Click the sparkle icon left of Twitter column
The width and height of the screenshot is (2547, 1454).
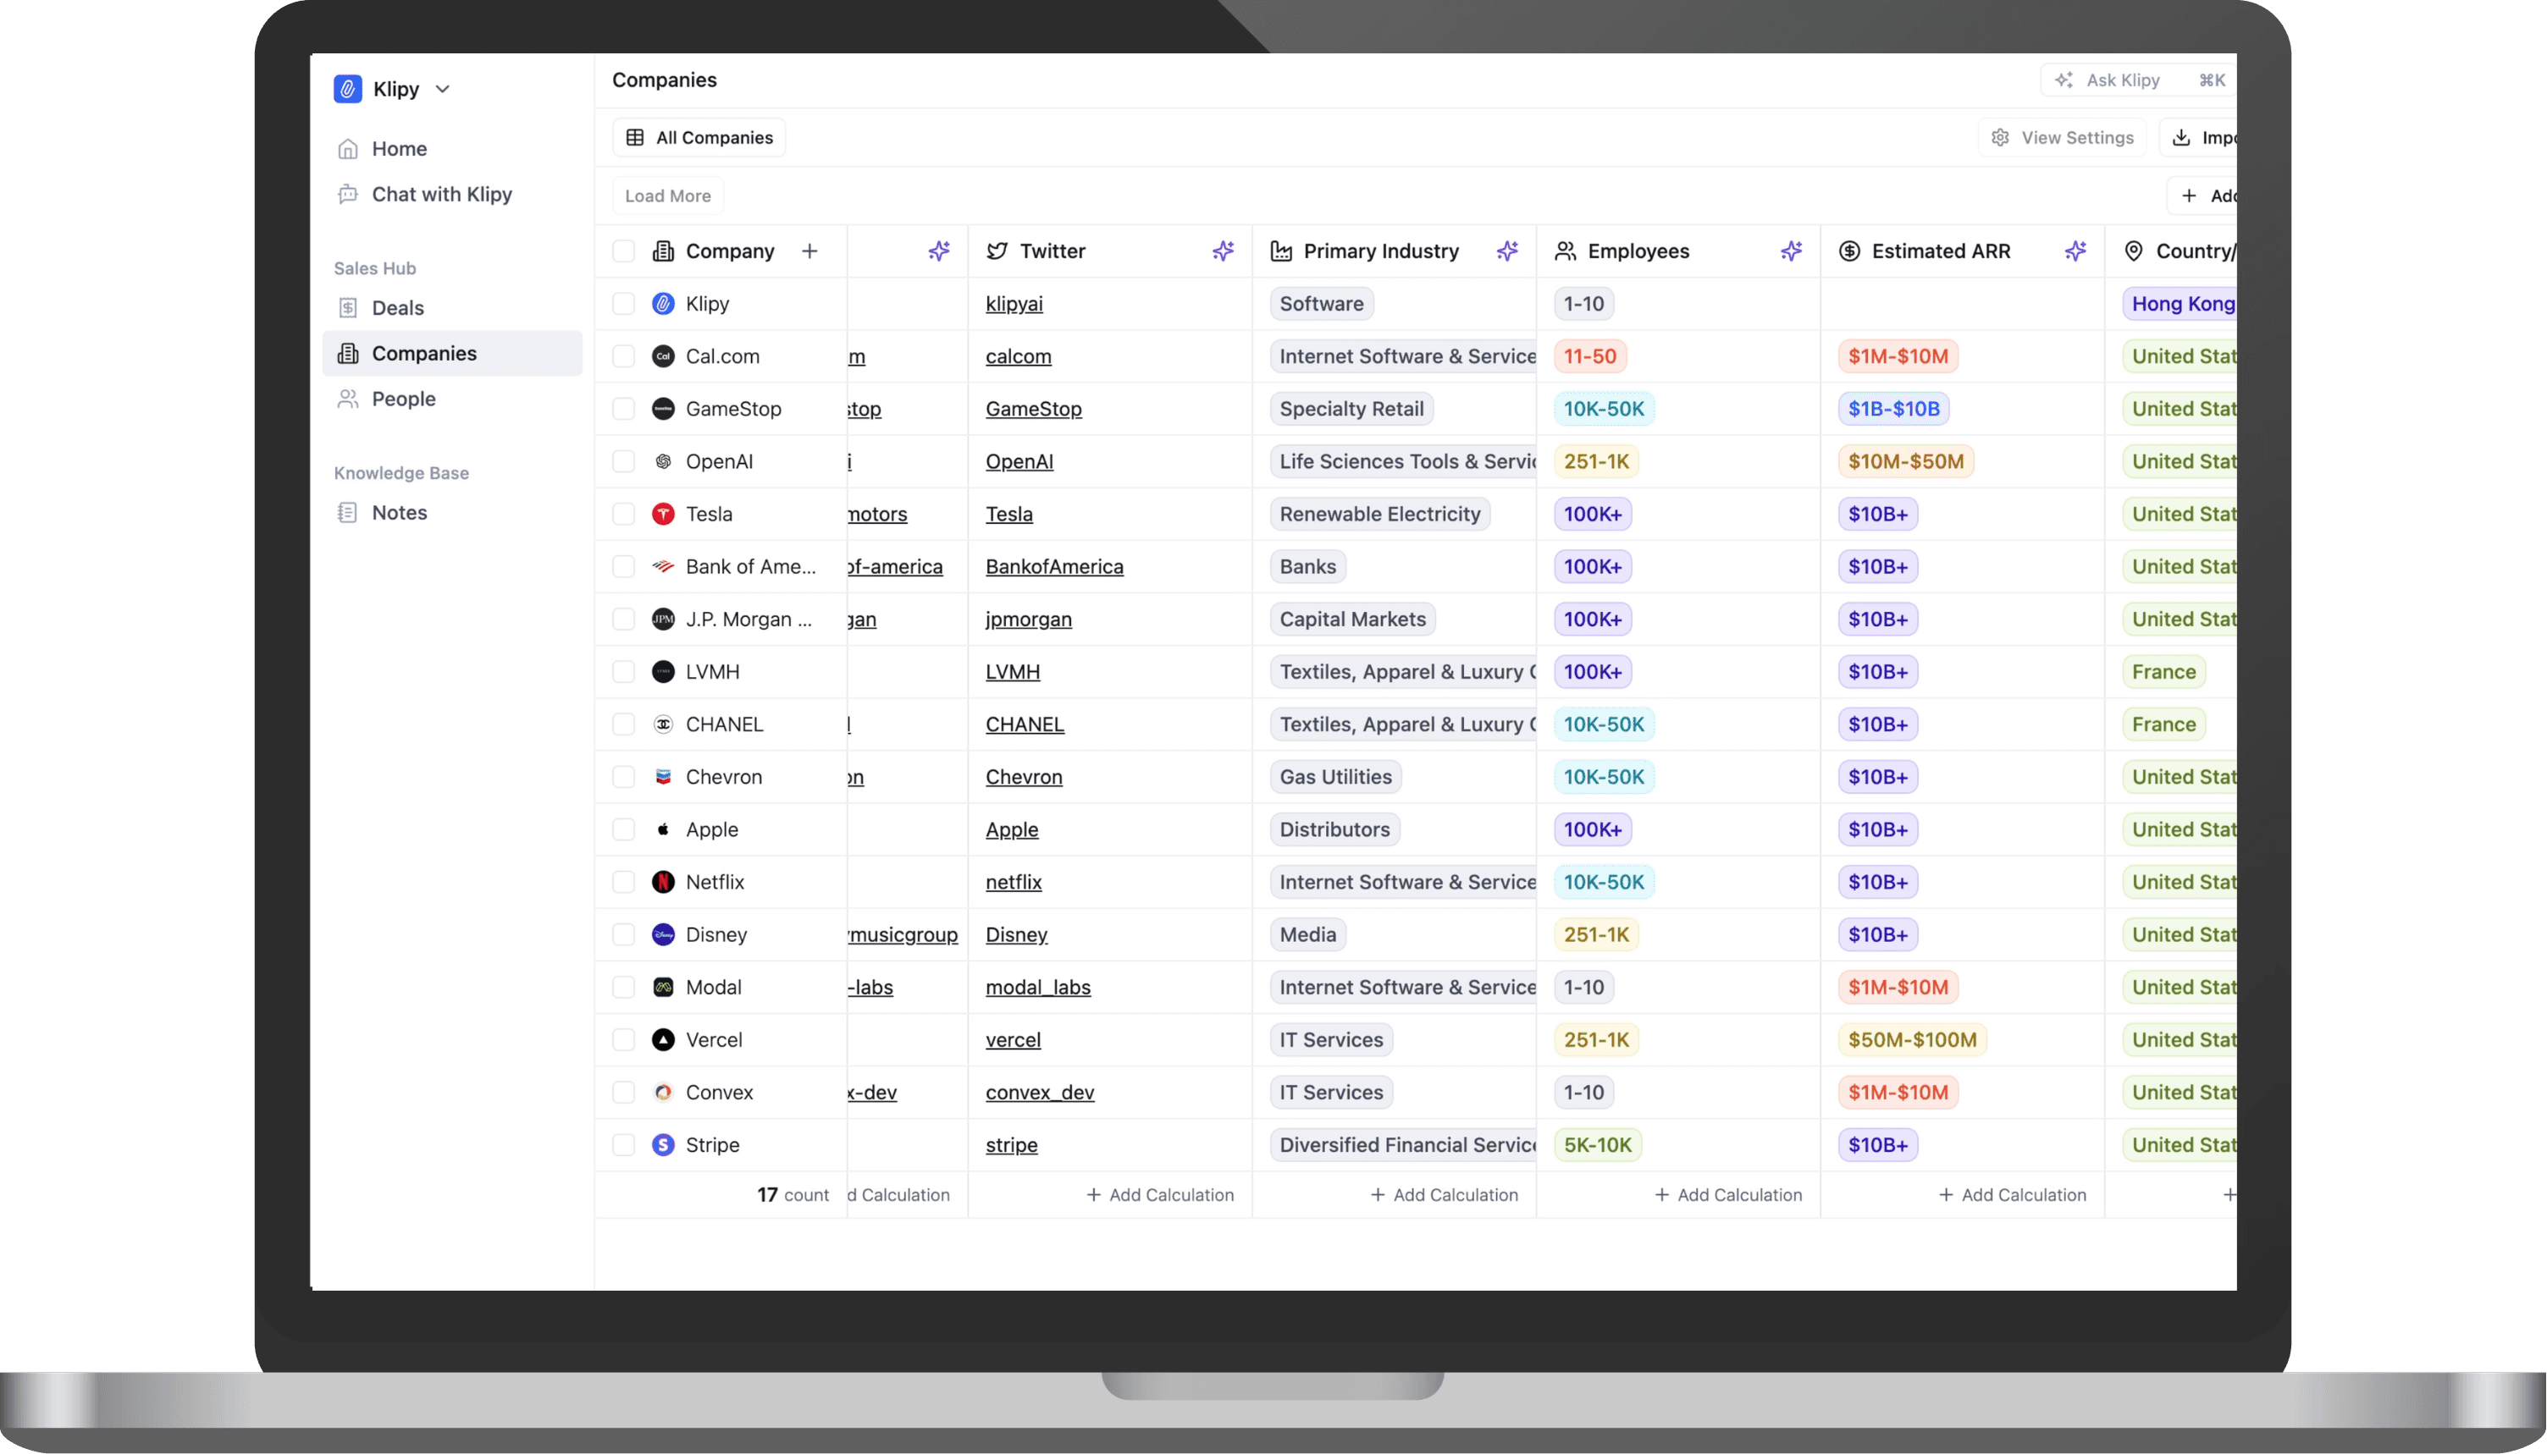coord(939,251)
